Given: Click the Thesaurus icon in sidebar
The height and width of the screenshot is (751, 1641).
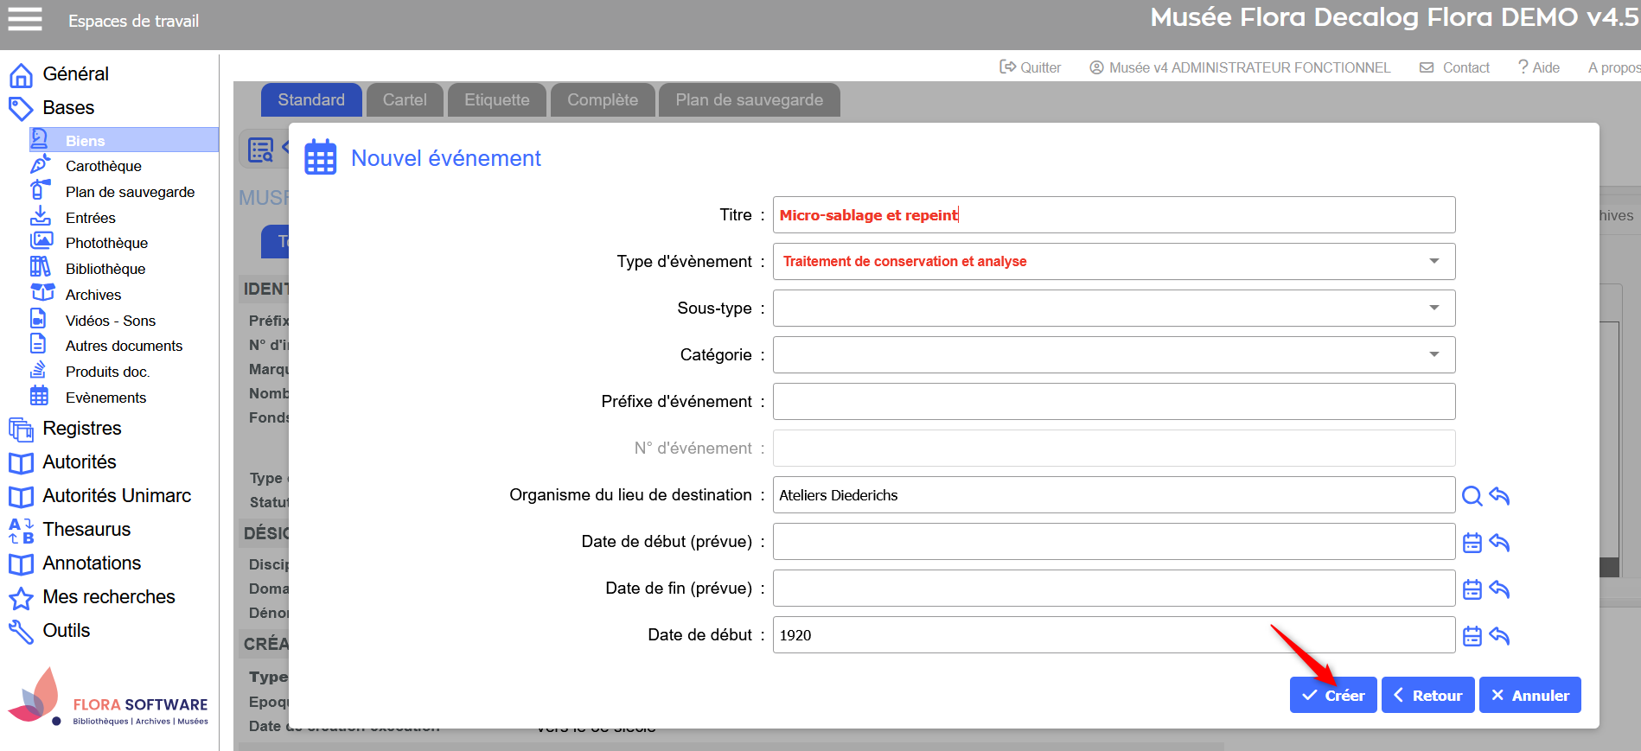Looking at the screenshot, I should click(x=21, y=530).
